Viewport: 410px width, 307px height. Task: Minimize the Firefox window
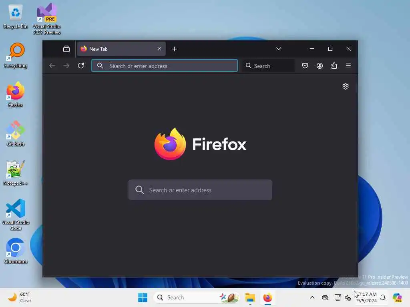point(312,49)
